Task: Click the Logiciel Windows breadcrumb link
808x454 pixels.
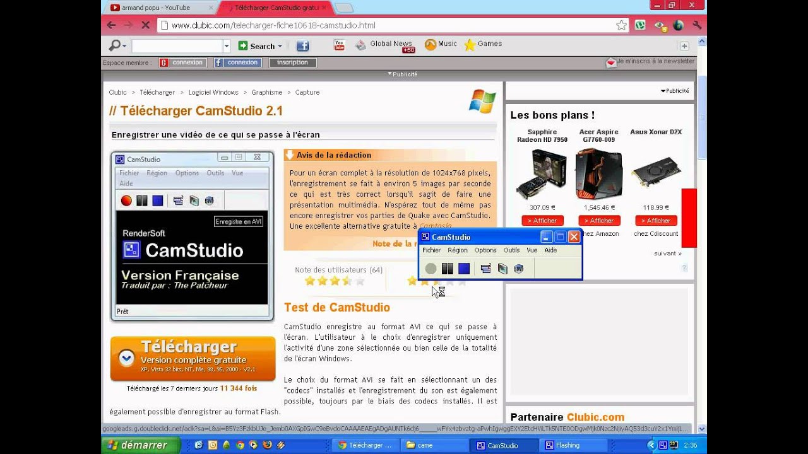Action: coord(213,92)
